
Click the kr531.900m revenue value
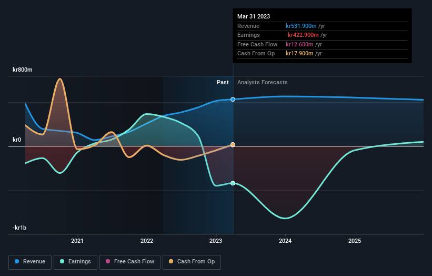pyautogui.click(x=301, y=26)
